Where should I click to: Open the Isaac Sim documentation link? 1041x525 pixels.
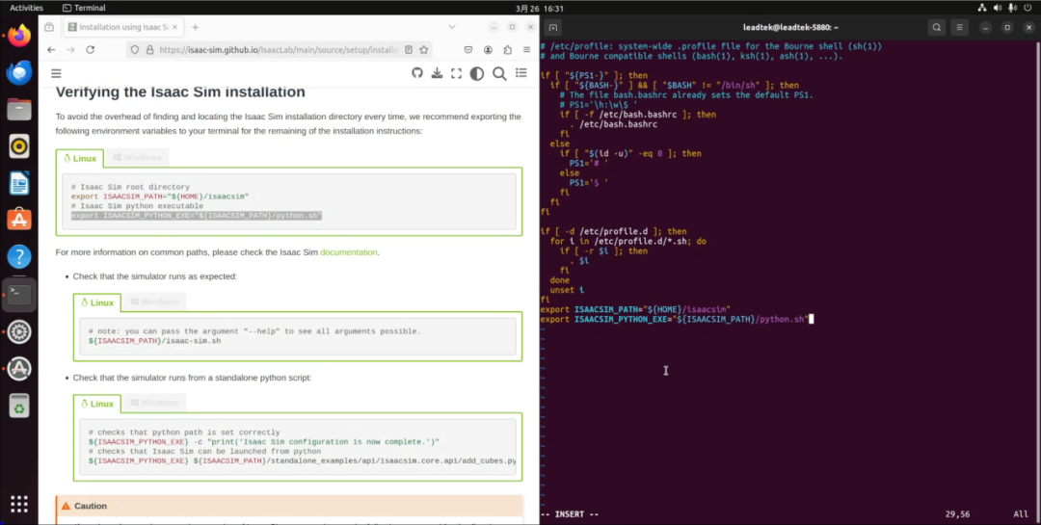[349, 252]
